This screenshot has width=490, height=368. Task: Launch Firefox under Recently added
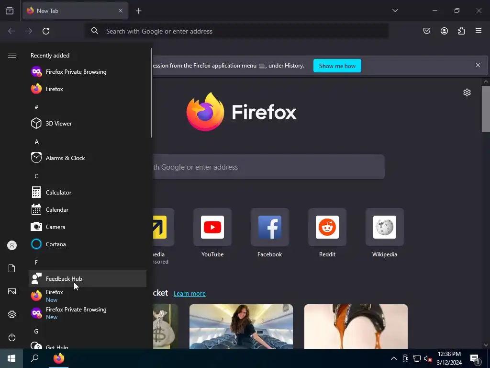pyautogui.click(x=88, y=89)
